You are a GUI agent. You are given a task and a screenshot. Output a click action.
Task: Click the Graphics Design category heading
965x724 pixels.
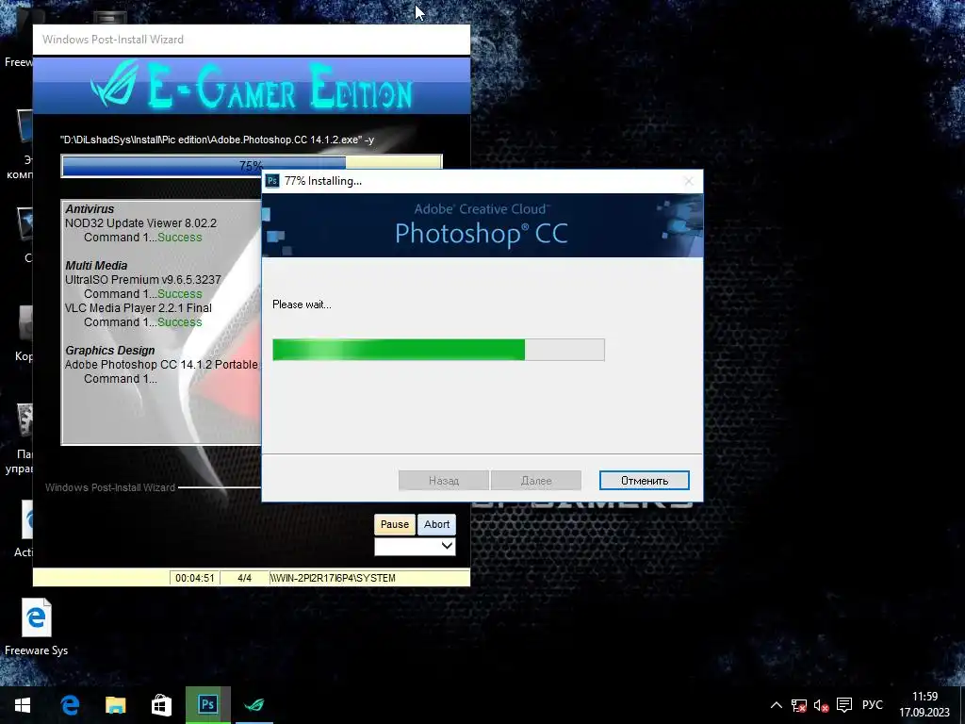110,351
